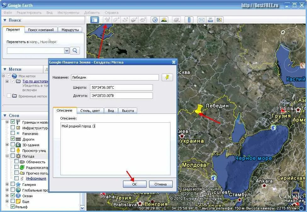Click the Долгота longitude field

pos(121,96)
